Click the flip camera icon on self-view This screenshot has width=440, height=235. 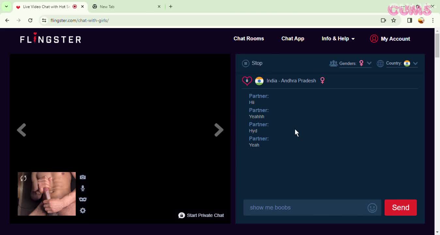pos(24,178)
